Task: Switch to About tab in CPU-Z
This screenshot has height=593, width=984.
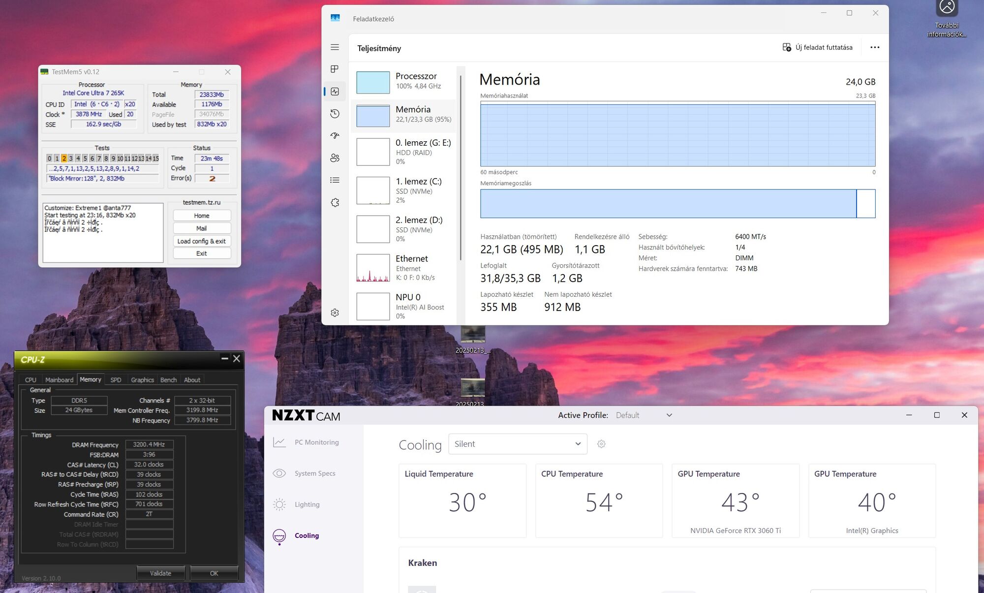Action: click(x=192, y=380)
